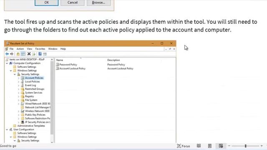Select Administrative Templates tree item
The height and width of the screenshot is (150, 267).
(x=31, y=126)
